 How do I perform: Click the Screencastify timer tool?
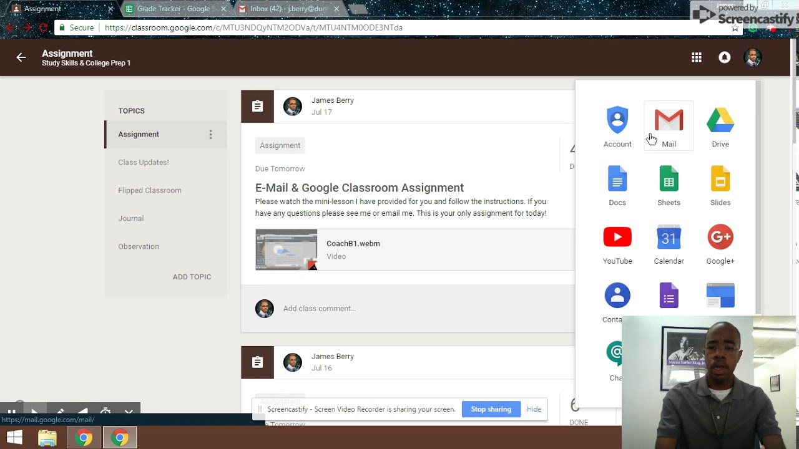[105, 412]
